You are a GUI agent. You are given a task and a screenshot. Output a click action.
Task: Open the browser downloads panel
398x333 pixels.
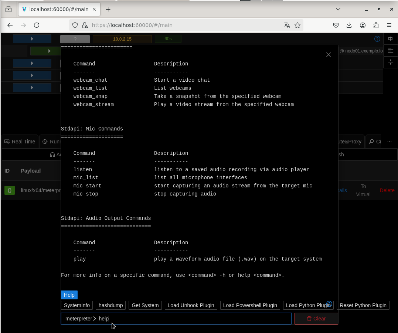pos(349,25)
